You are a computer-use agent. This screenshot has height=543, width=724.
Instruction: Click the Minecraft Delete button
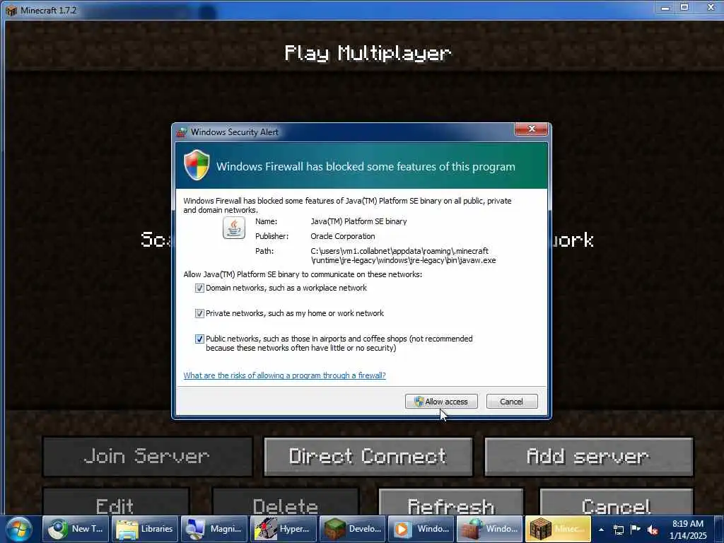tap(286, 502)
